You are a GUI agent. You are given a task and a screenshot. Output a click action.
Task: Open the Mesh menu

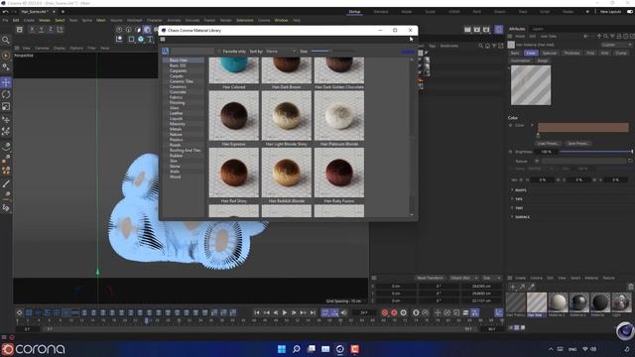click(x=101, y=20)
